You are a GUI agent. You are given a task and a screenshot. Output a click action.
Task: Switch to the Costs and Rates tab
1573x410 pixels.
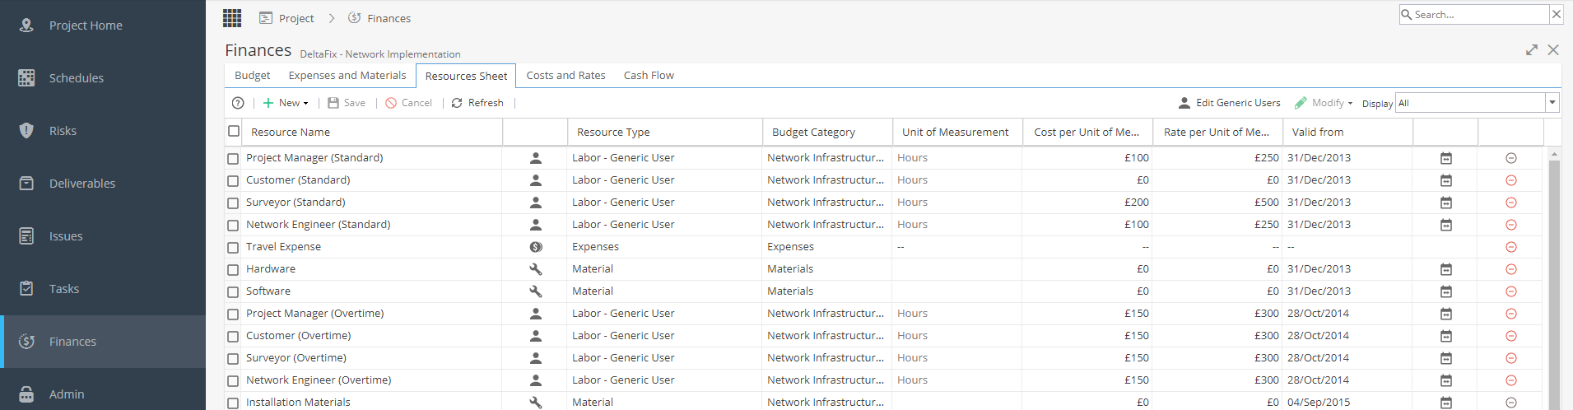565,75
